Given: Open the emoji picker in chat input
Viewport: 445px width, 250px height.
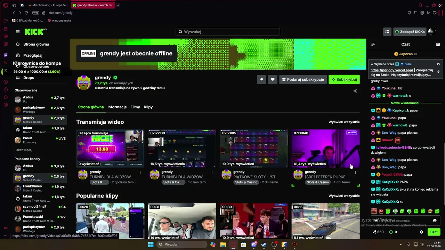Looking at the screenshot, I should pyautogui.click(x=435, y=220).
